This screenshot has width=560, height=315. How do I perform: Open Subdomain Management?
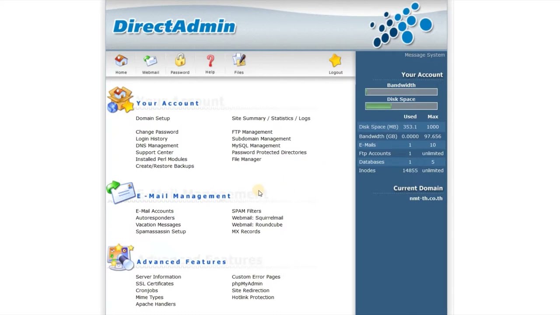[x=261, y=139]
